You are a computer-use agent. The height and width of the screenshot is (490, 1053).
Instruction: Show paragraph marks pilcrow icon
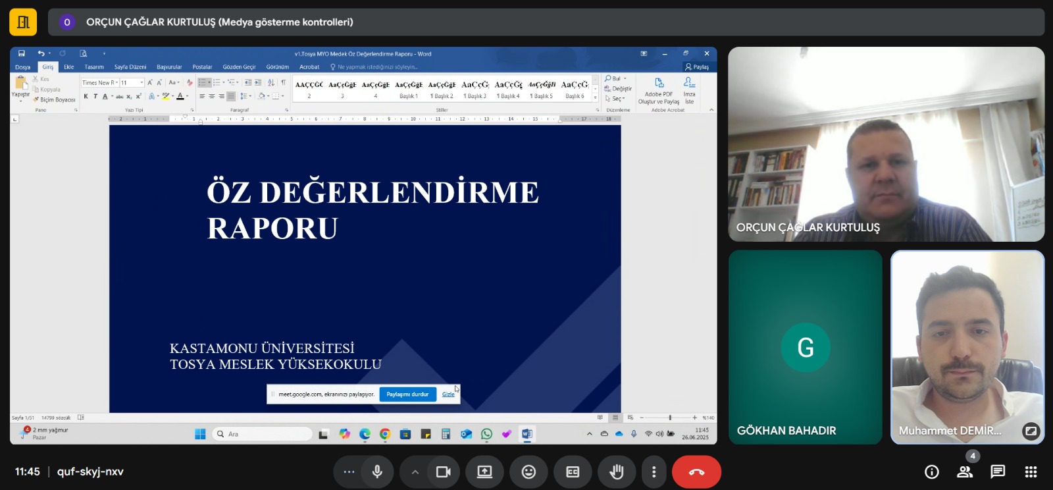point(283,83)
